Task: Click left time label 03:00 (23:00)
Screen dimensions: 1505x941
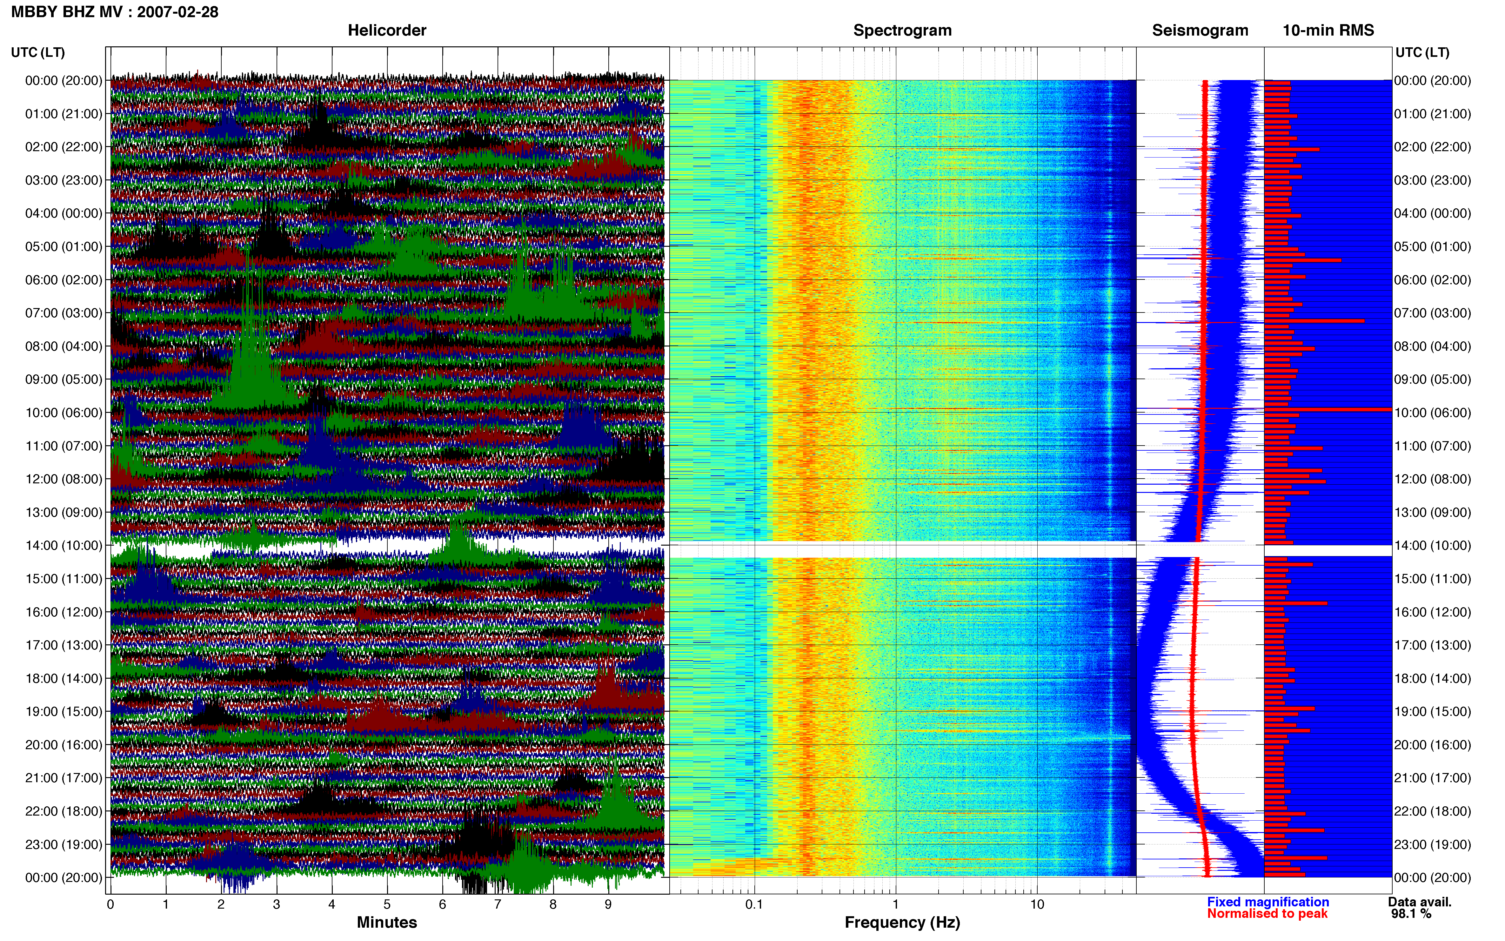Action: (64, 180)
